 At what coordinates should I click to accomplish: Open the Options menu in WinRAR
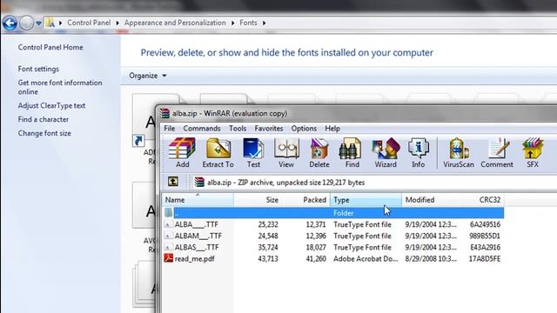point(304,129)
